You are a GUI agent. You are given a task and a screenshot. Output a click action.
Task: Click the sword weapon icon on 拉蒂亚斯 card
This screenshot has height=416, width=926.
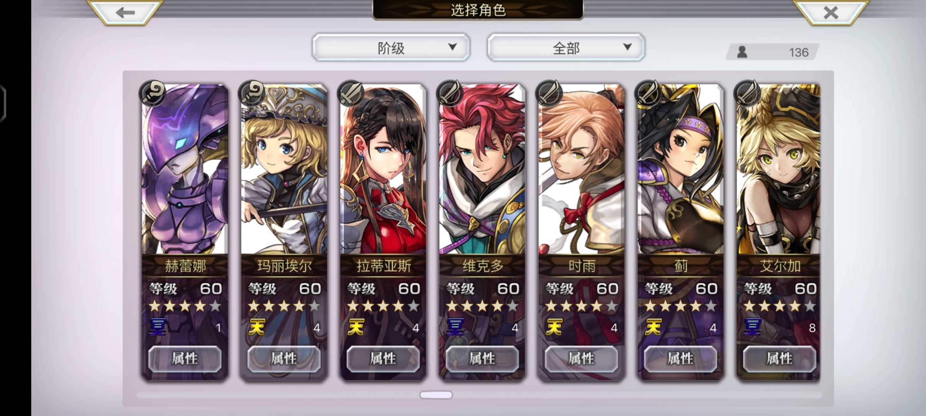click(350, 93)
